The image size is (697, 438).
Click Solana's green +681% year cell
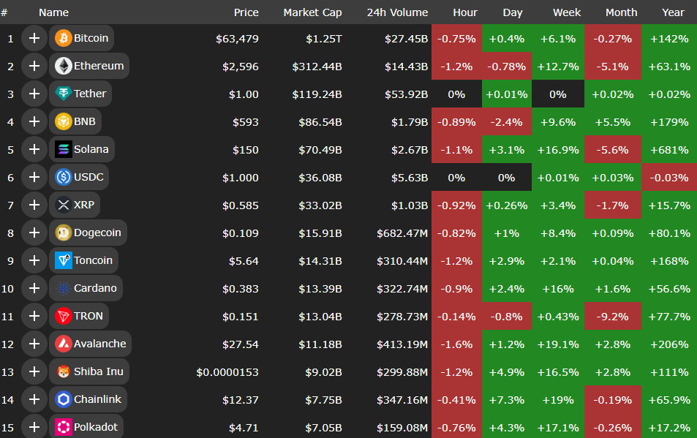[x=669, y=149]
